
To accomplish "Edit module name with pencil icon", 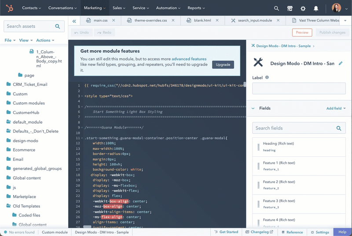I will [x=341, y=63].
